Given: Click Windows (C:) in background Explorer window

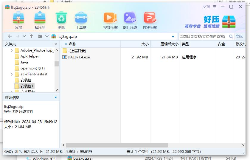Looking at the screenshot, I should click(44, 159).
